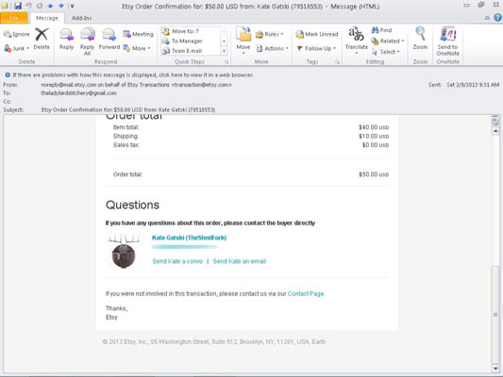Click the Reply button
Screen dimensions: 503x377
click(66, 39)
